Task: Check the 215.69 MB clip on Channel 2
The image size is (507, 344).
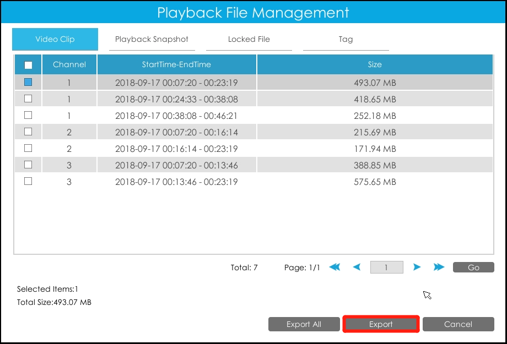Action: click(x=28, y=132)
